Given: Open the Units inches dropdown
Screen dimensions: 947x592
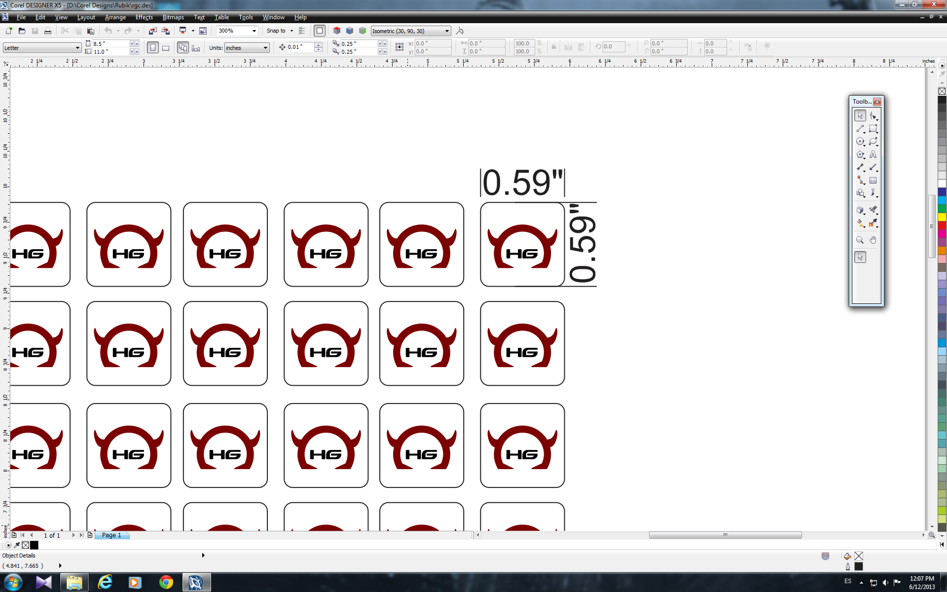Looking at the screenshot, I should pyautogui.click(x=265, y=48).
